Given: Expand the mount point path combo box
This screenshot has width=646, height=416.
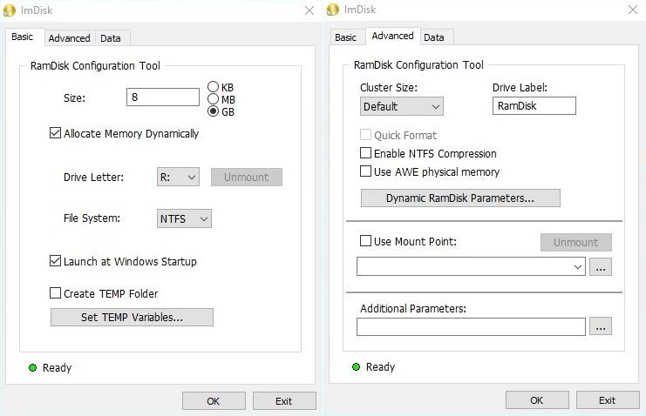Looking at the screenshot, I should pos(471,266).
